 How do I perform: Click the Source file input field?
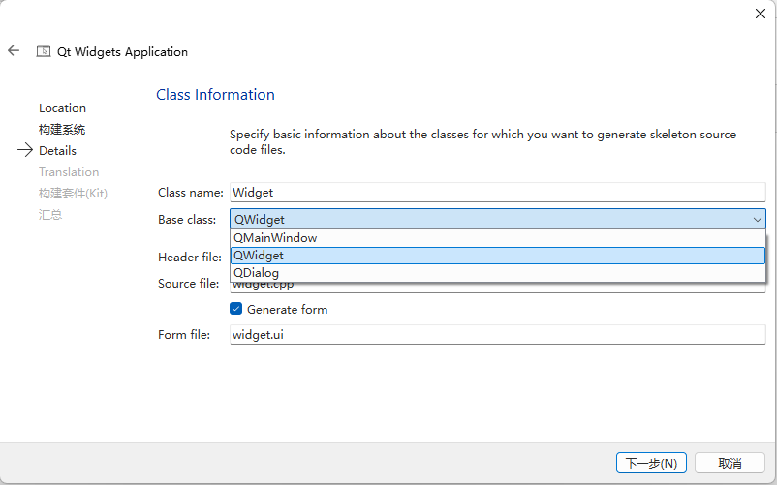[498, 287]
